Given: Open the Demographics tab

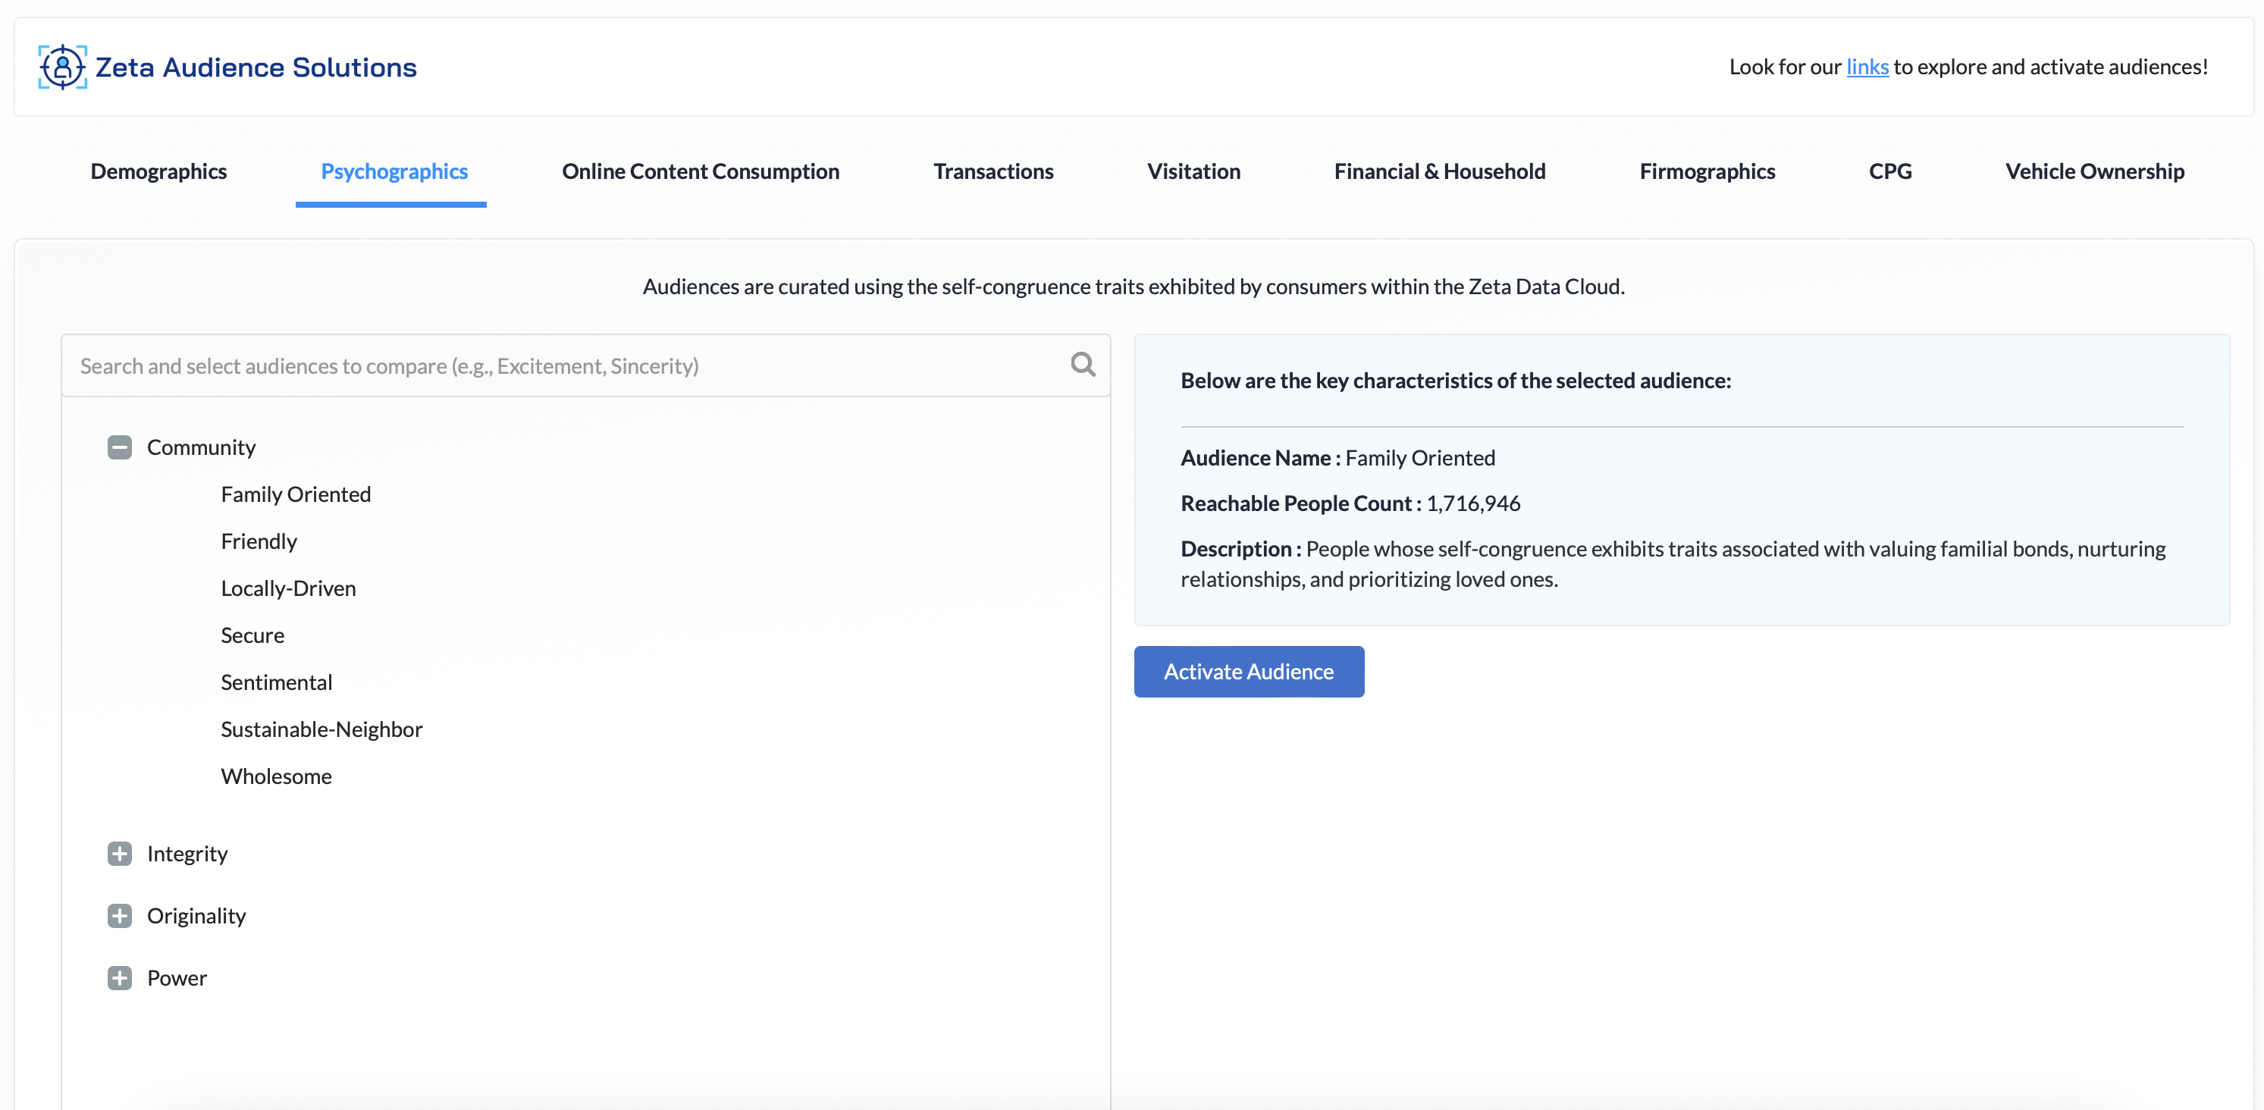Looking at the screenshot, I should [x=158, y=171].
